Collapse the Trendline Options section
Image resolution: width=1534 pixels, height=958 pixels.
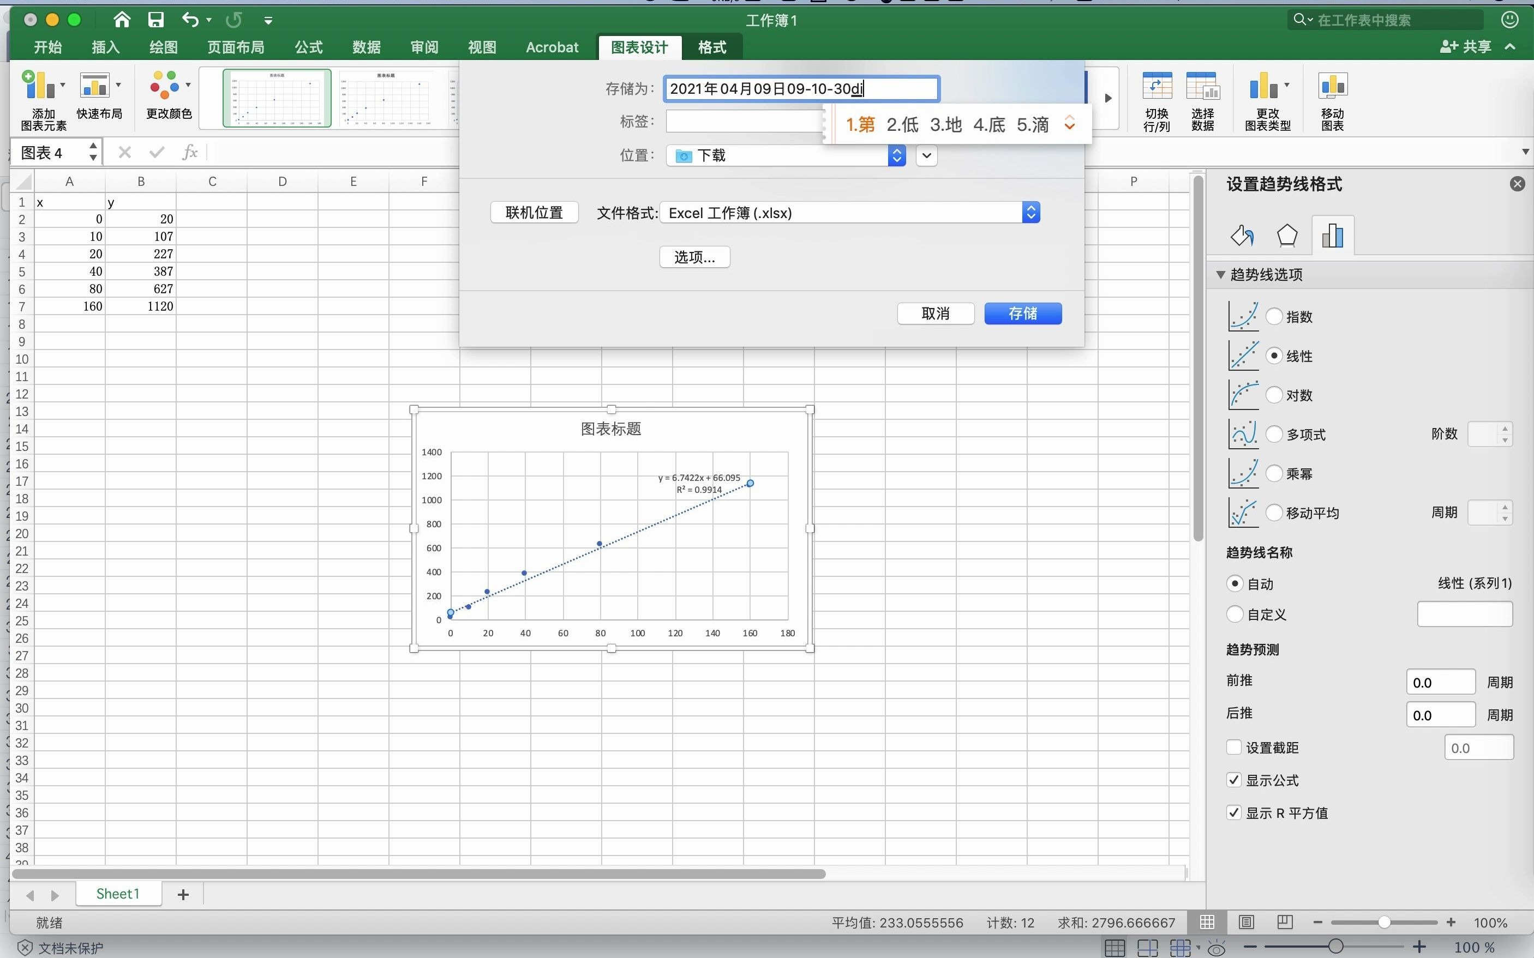tap(1220, 274)
